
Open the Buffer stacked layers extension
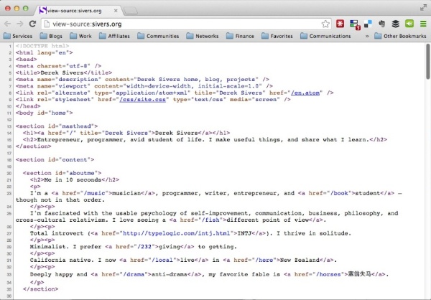(396, 24)
